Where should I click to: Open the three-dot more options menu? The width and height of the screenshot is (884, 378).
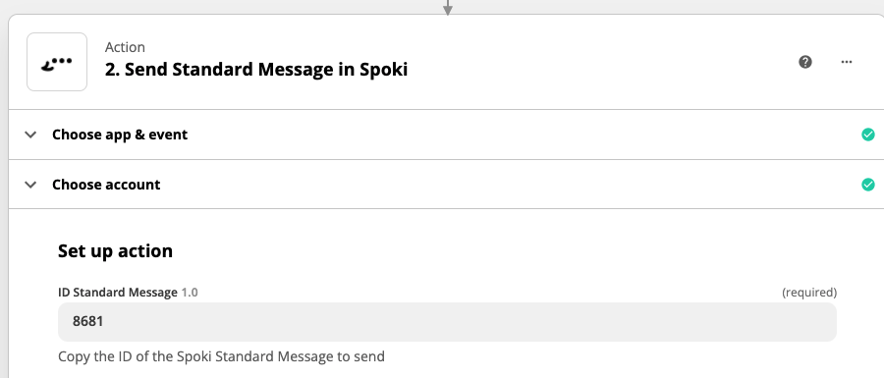point(847,62)
